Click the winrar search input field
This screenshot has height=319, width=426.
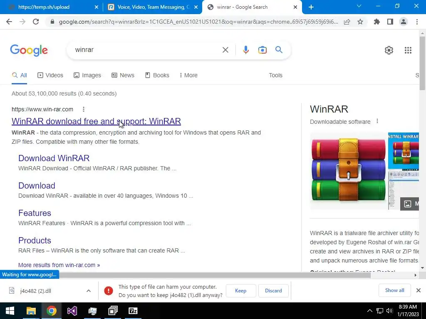click(x=147, y=50)
